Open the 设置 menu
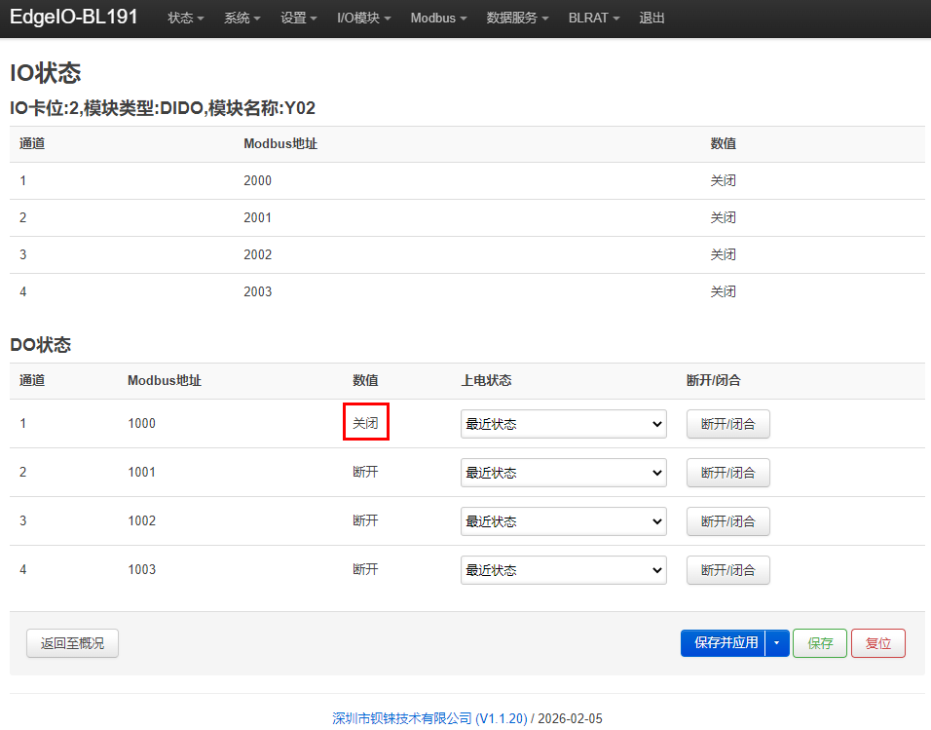 pos(298,18)
